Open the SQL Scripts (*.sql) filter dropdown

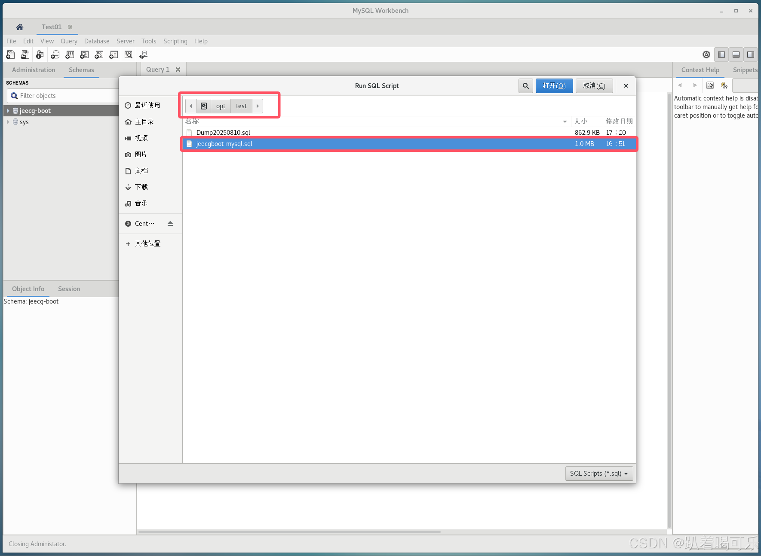coord(599,474)
